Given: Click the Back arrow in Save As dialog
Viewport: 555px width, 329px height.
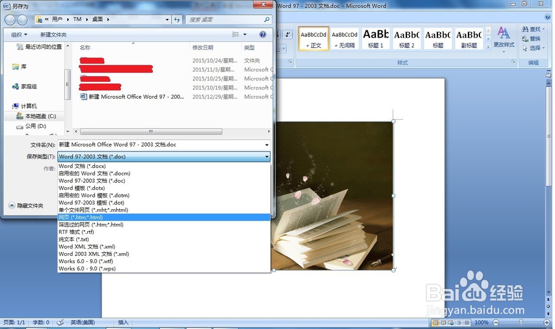Looking at the screenshot, I should 10,20.
